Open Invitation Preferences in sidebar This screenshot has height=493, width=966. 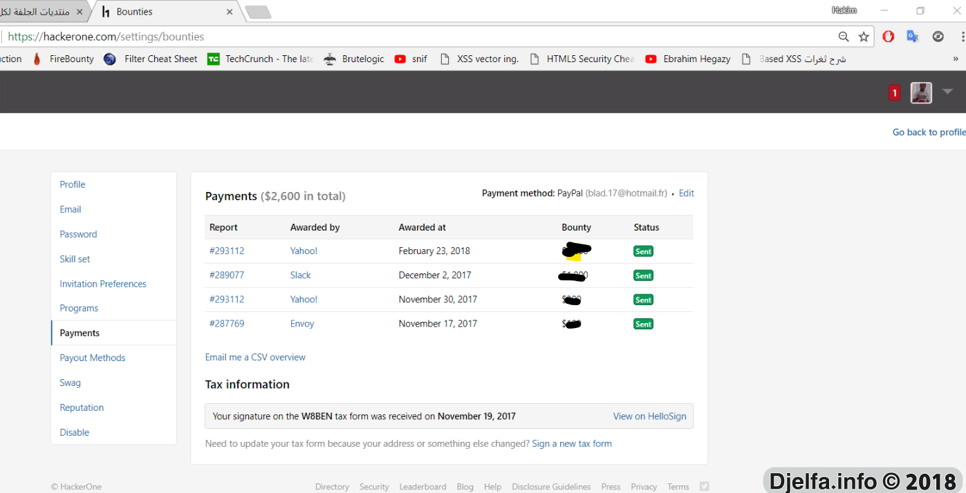[103, 284]
